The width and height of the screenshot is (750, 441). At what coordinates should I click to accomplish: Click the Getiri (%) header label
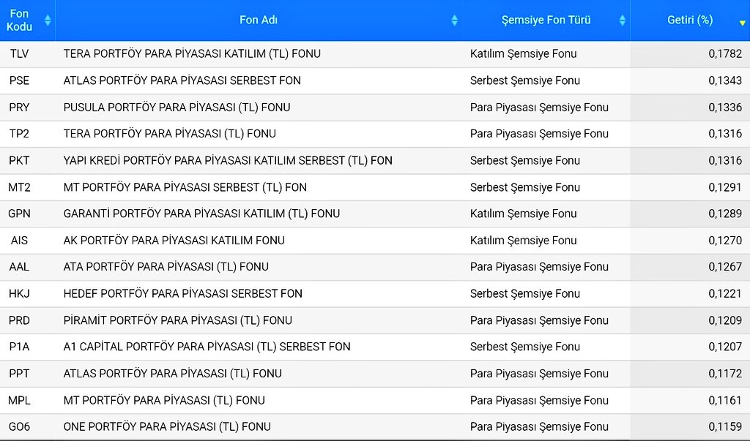tap(690, 20)
